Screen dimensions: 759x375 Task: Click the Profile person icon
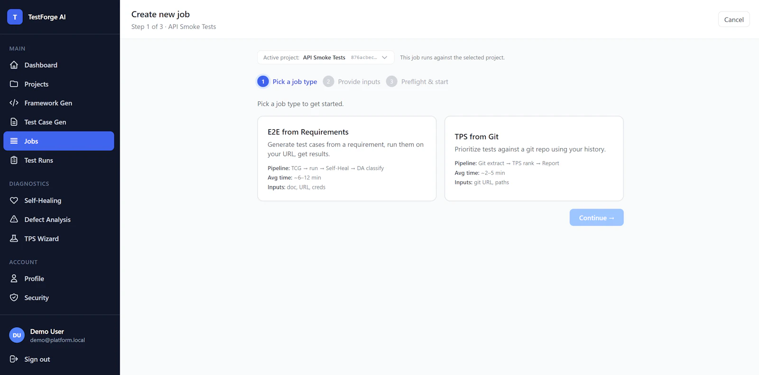(x=14, y=278)
